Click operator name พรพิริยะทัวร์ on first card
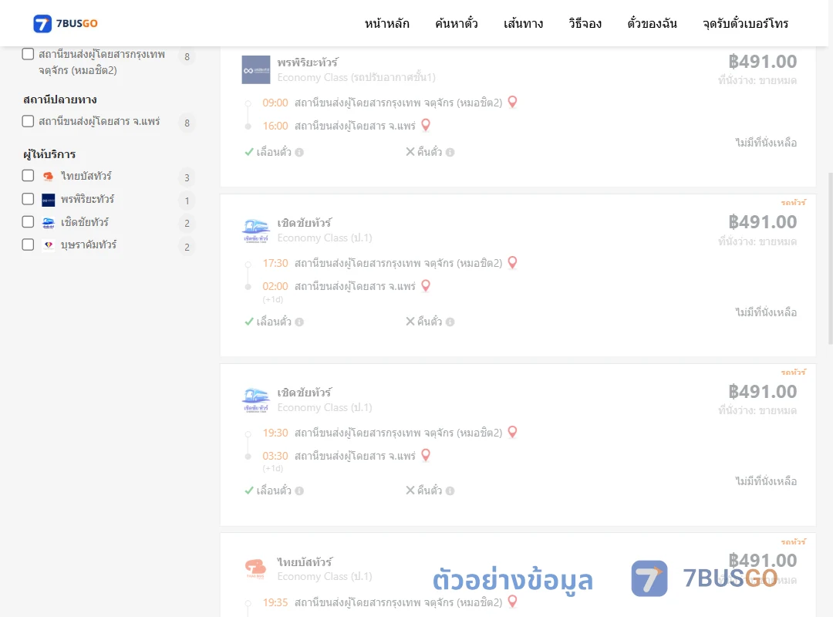Screen dimensions: 833x617 (x=308, y=62)
